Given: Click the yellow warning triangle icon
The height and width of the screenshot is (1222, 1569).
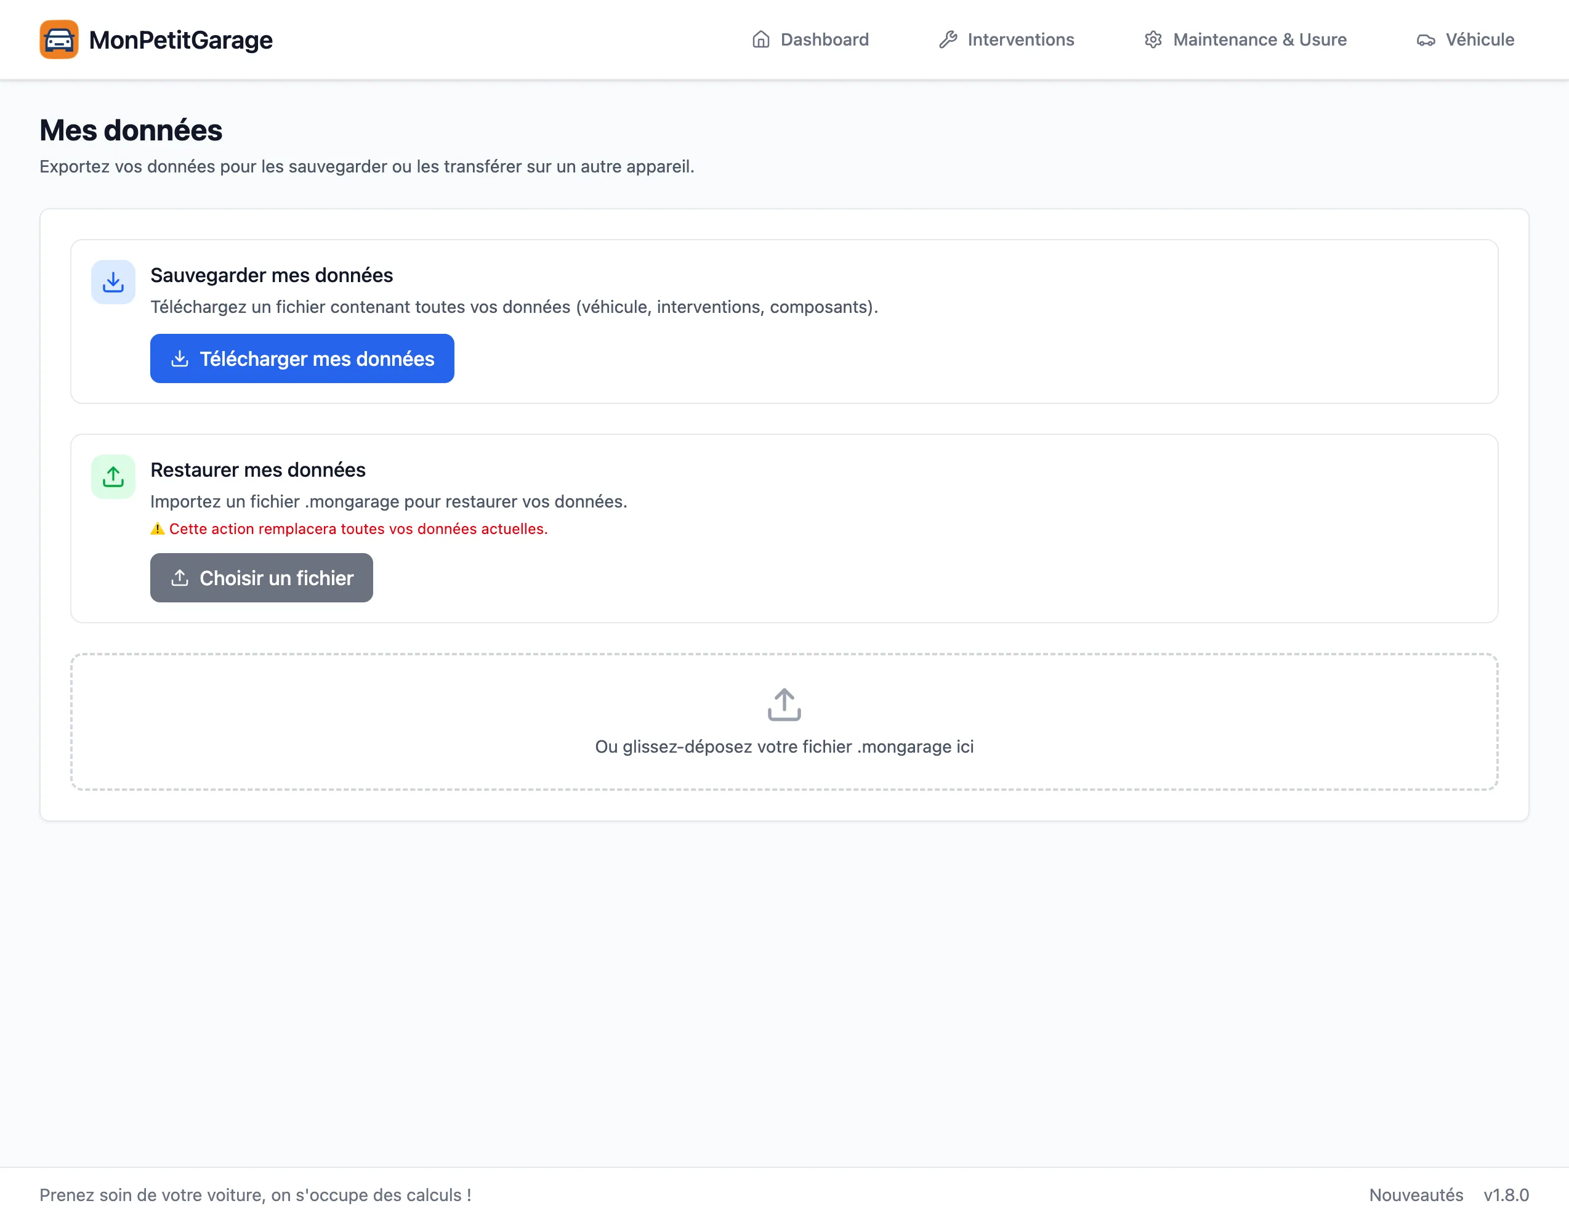Looking at the screenshot, I should (158, 528).
